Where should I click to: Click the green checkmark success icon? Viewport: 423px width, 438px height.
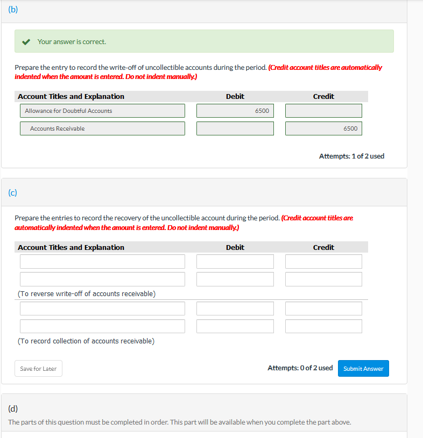point(25,40)
